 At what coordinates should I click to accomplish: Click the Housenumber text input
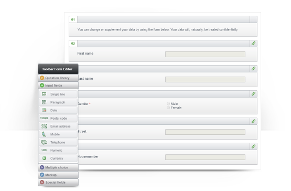(205, 157)
